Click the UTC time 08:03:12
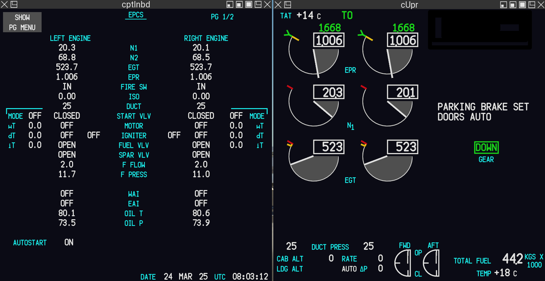545x281 pixels. pos(250,276)
